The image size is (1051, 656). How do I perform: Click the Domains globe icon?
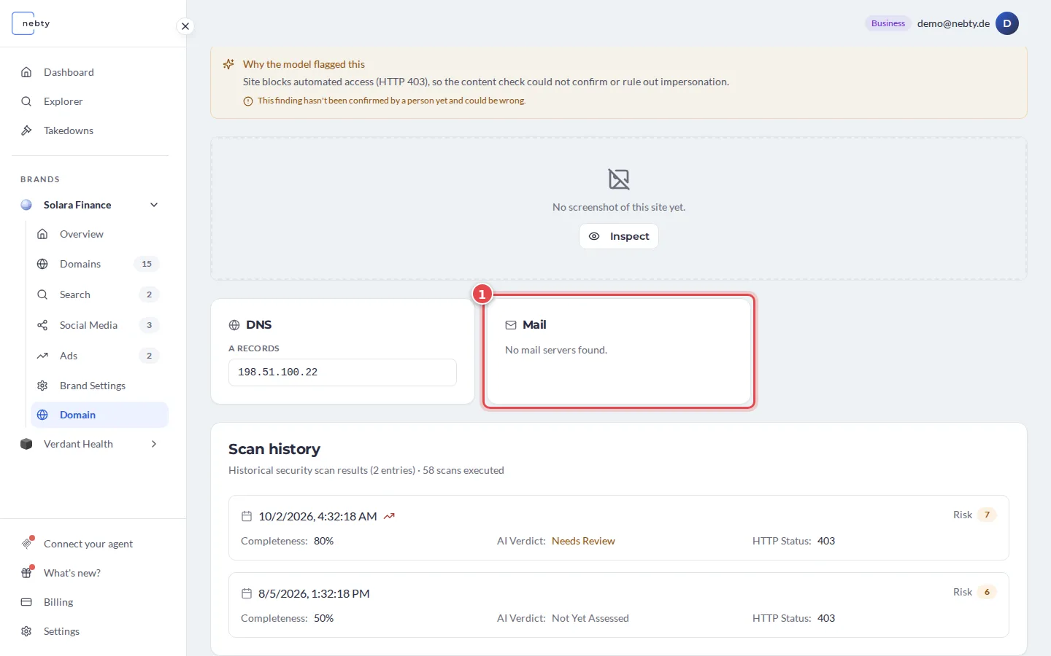(x=42, y=264)
